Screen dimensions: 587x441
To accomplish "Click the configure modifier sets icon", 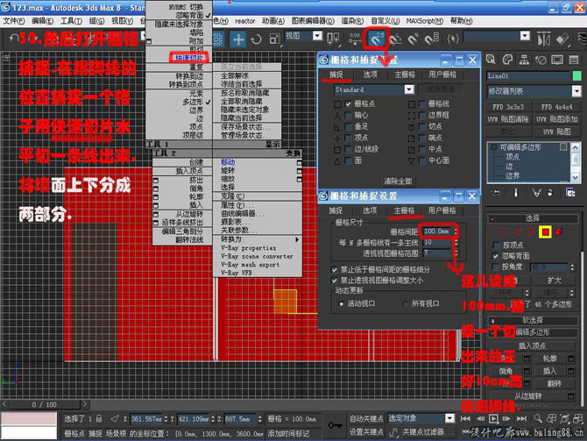I will point(570,193).
